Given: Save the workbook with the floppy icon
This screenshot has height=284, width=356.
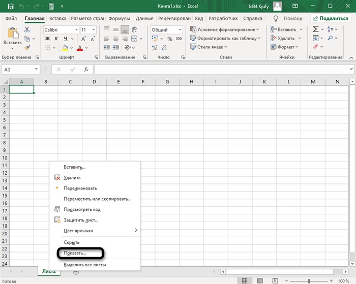Looking at the screenshot, I should pyautogui.click(x=11, y=7).
